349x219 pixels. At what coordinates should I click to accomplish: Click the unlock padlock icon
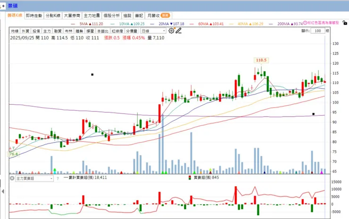(345, 23)
